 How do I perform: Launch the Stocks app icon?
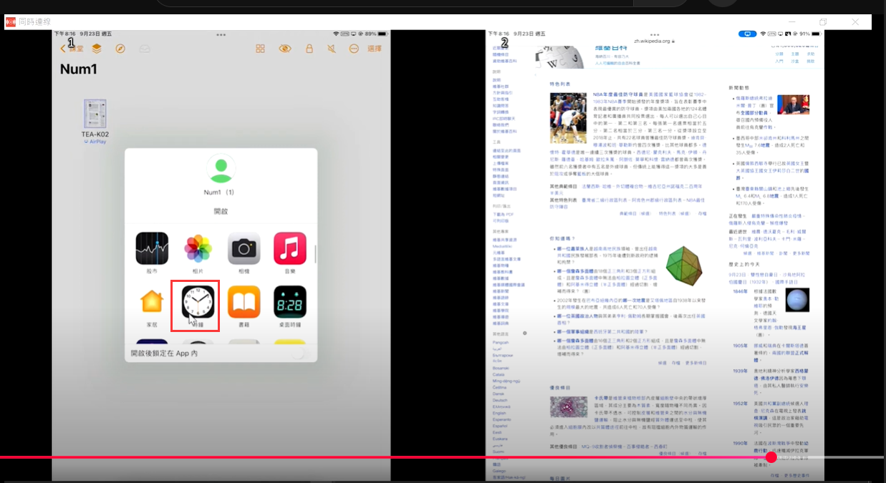coord(152,248)
